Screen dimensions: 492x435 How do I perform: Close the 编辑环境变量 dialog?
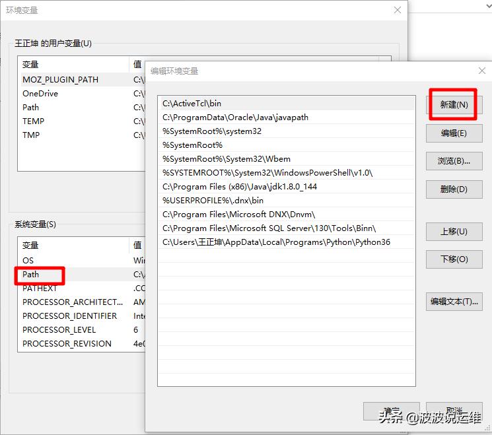(x=482, y=71)
